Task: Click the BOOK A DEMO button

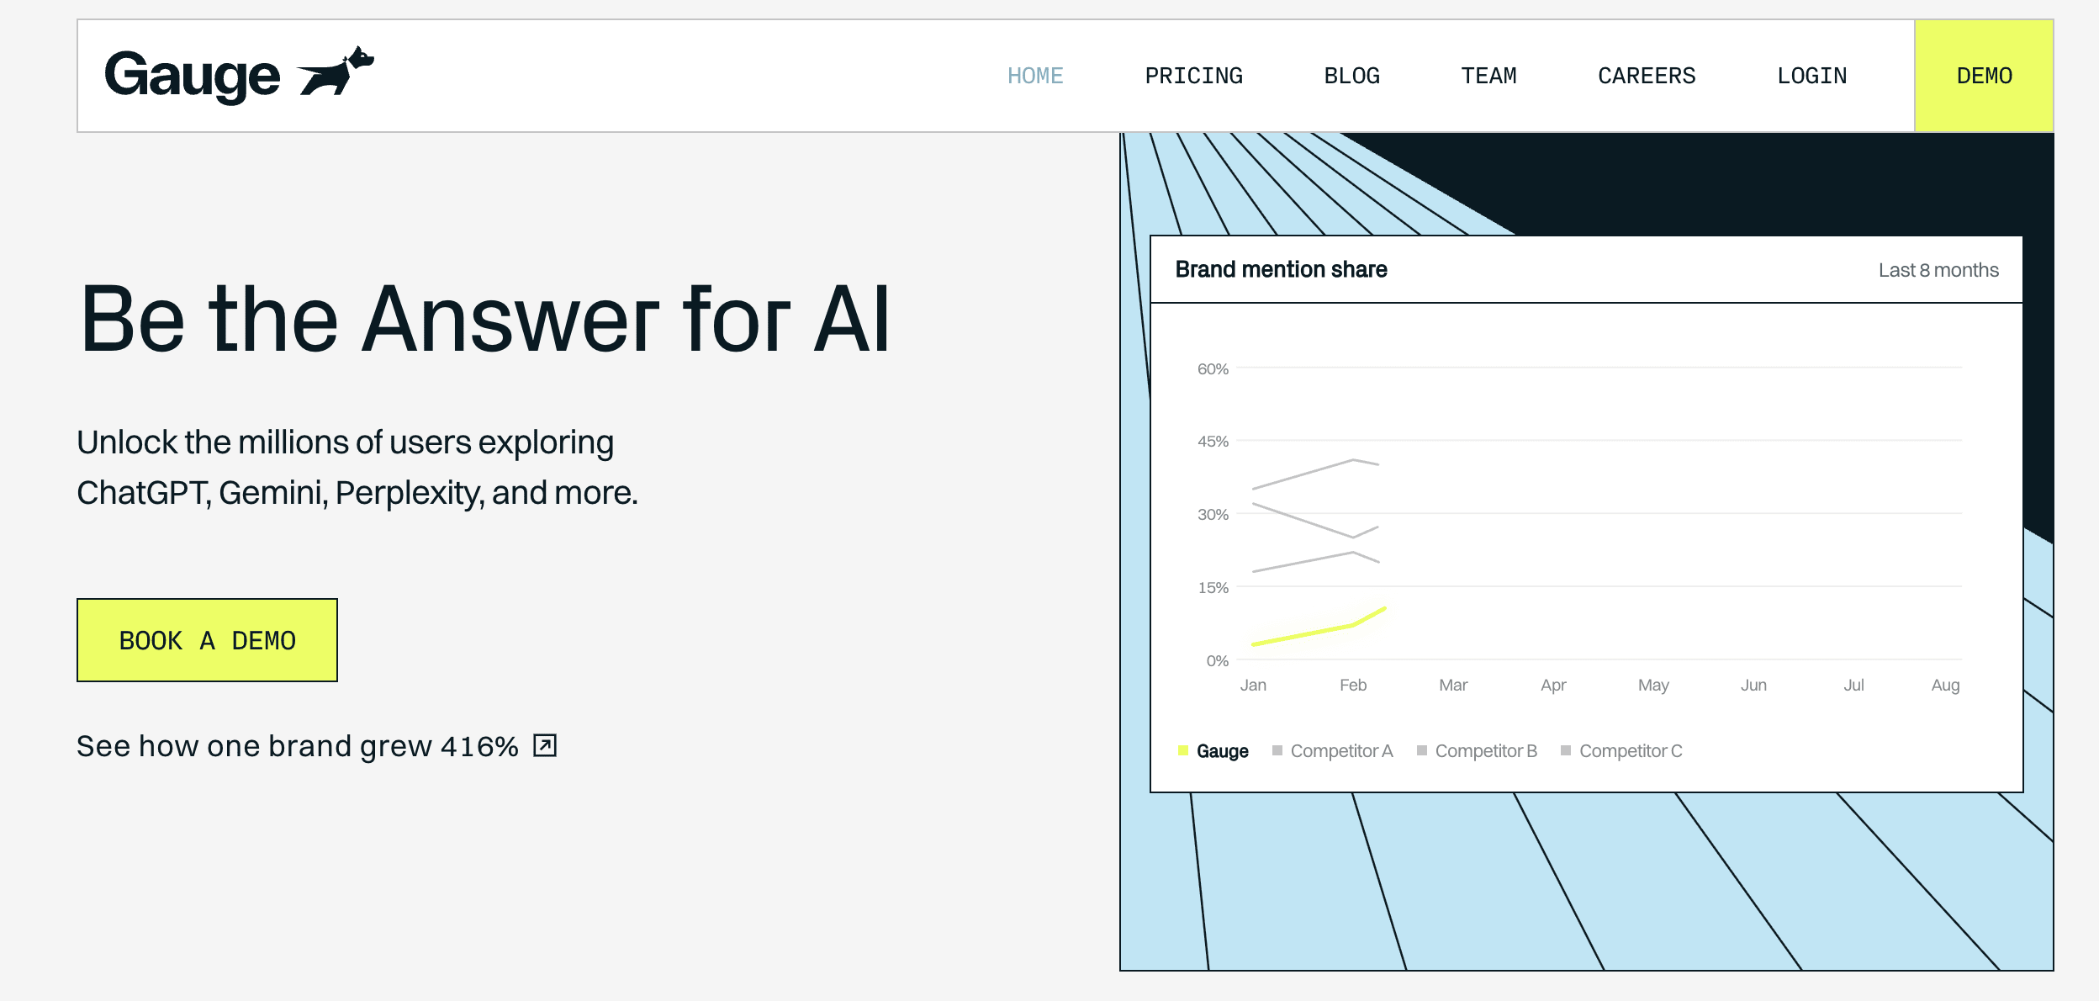Action: coord(206,639)
